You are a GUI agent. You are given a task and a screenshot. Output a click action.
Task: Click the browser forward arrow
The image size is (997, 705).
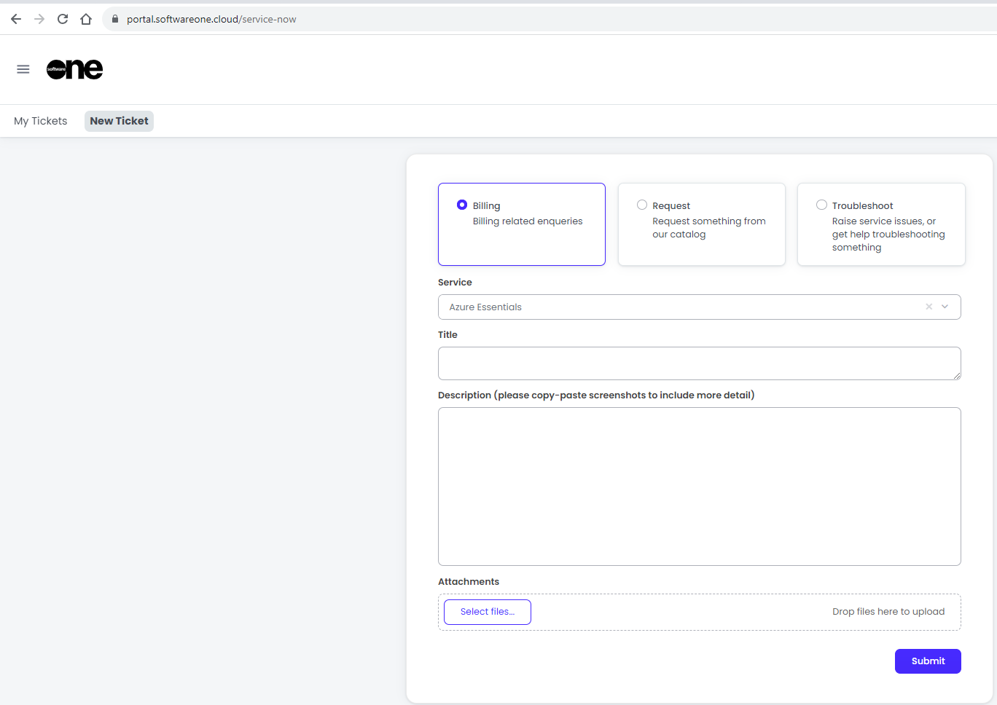pyautogui.click(x=39, y=19)
